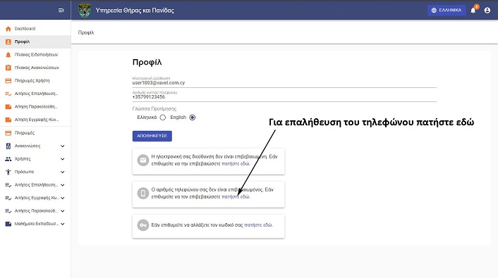
Task: Open notifications via the bell icon
Action: coord(473,11)
